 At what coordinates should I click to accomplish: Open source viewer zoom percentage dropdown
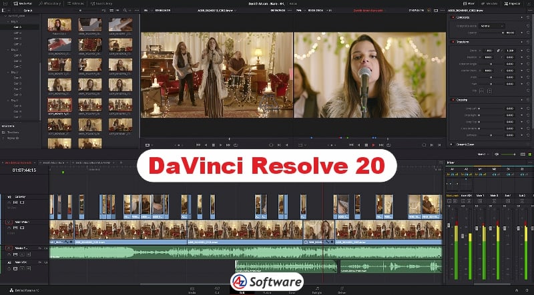pos(147,11)
